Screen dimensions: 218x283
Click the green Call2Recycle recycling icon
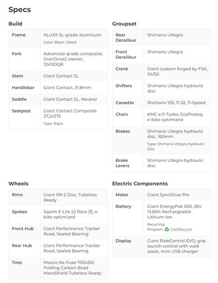coord(167,229)
